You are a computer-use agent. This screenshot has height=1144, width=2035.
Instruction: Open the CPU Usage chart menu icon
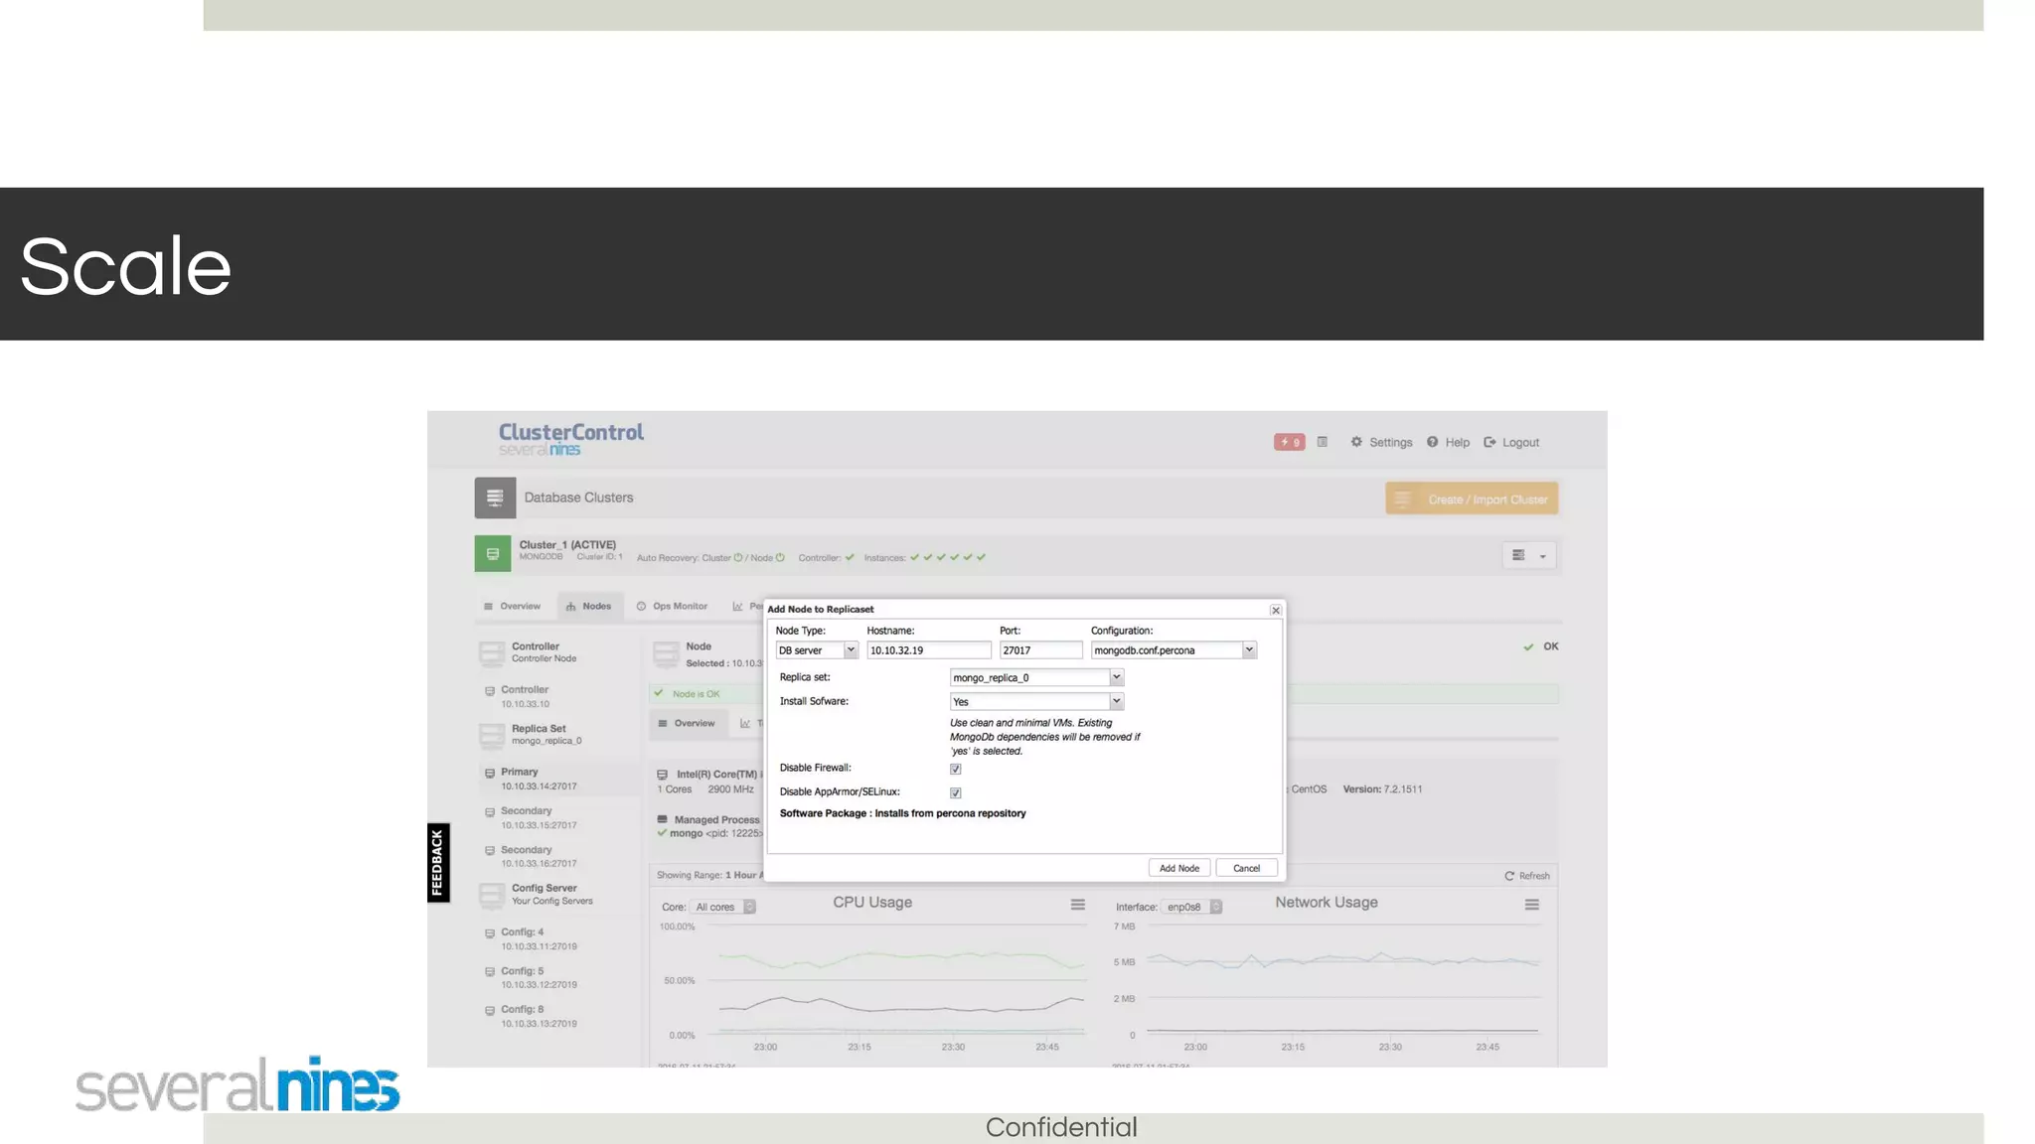coord(1077,905)
